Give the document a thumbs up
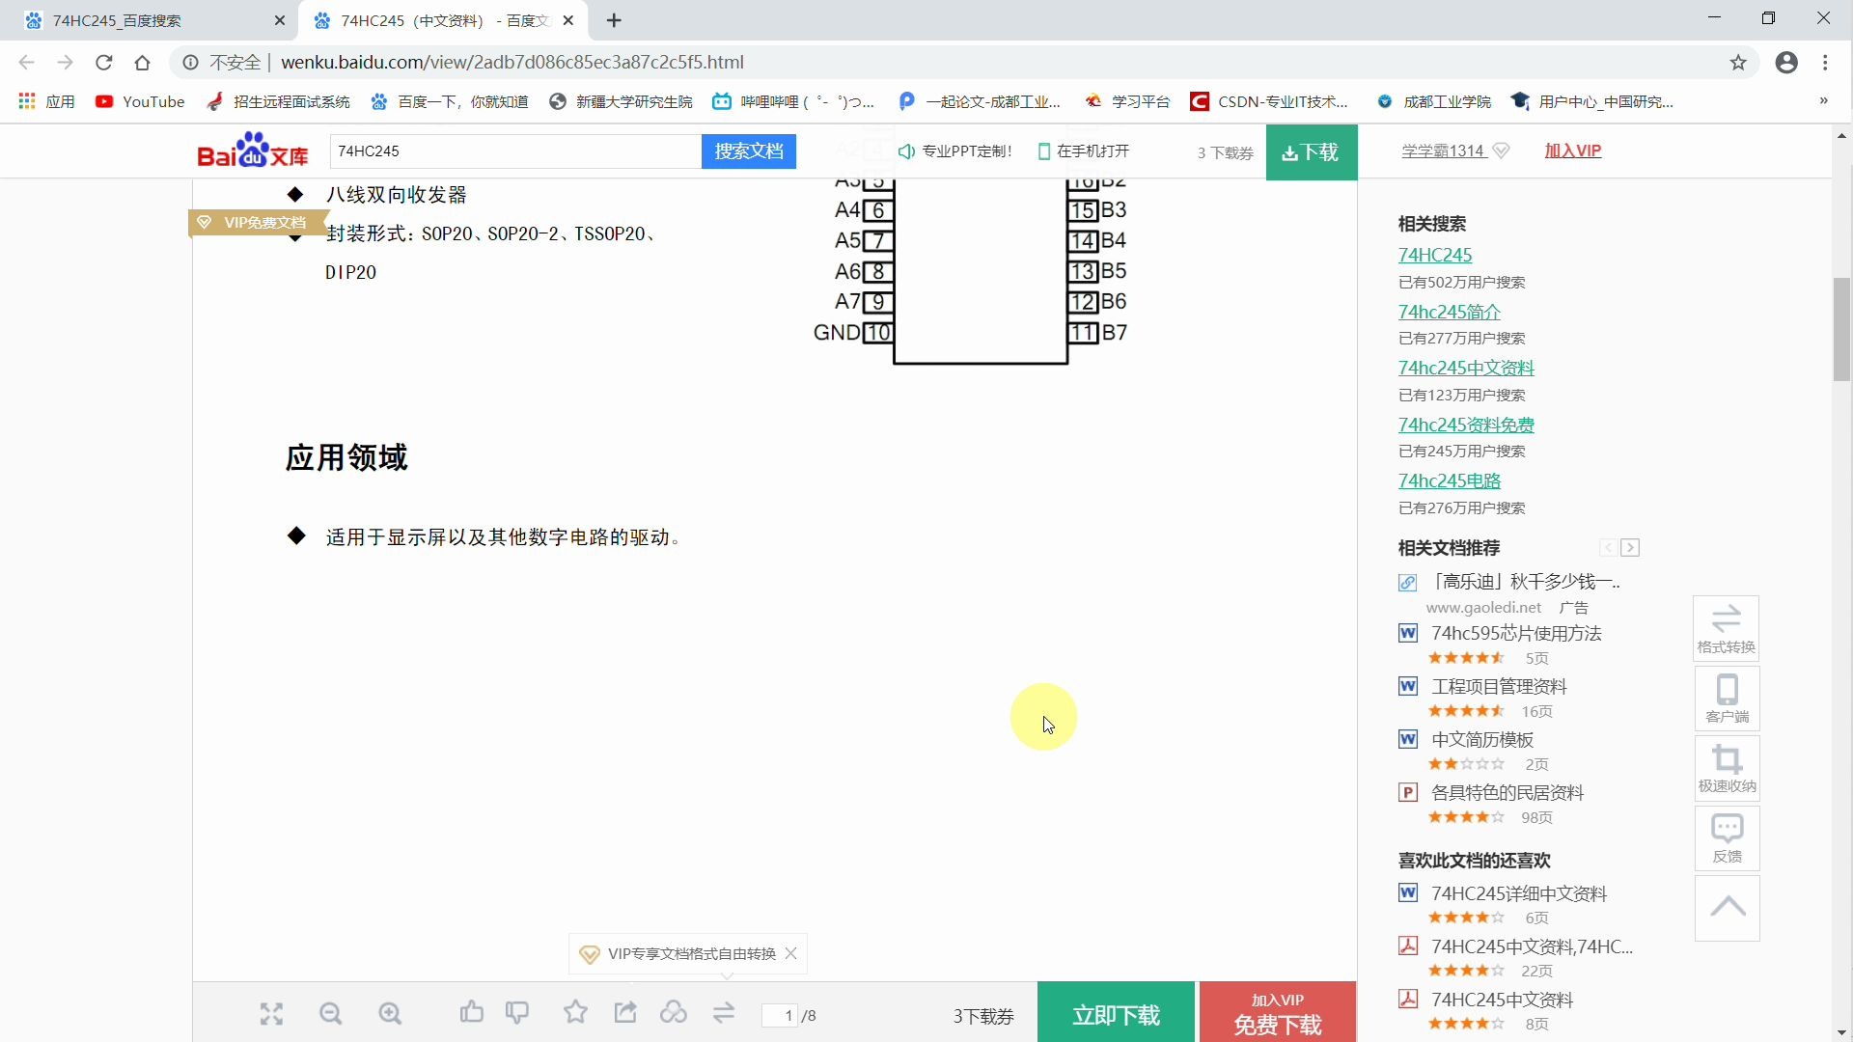Screen dimensions: 1853x1042 471,1012
